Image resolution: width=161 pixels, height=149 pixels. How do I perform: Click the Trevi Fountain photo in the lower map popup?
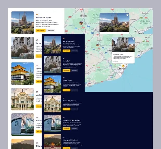[x=123, y=45]
